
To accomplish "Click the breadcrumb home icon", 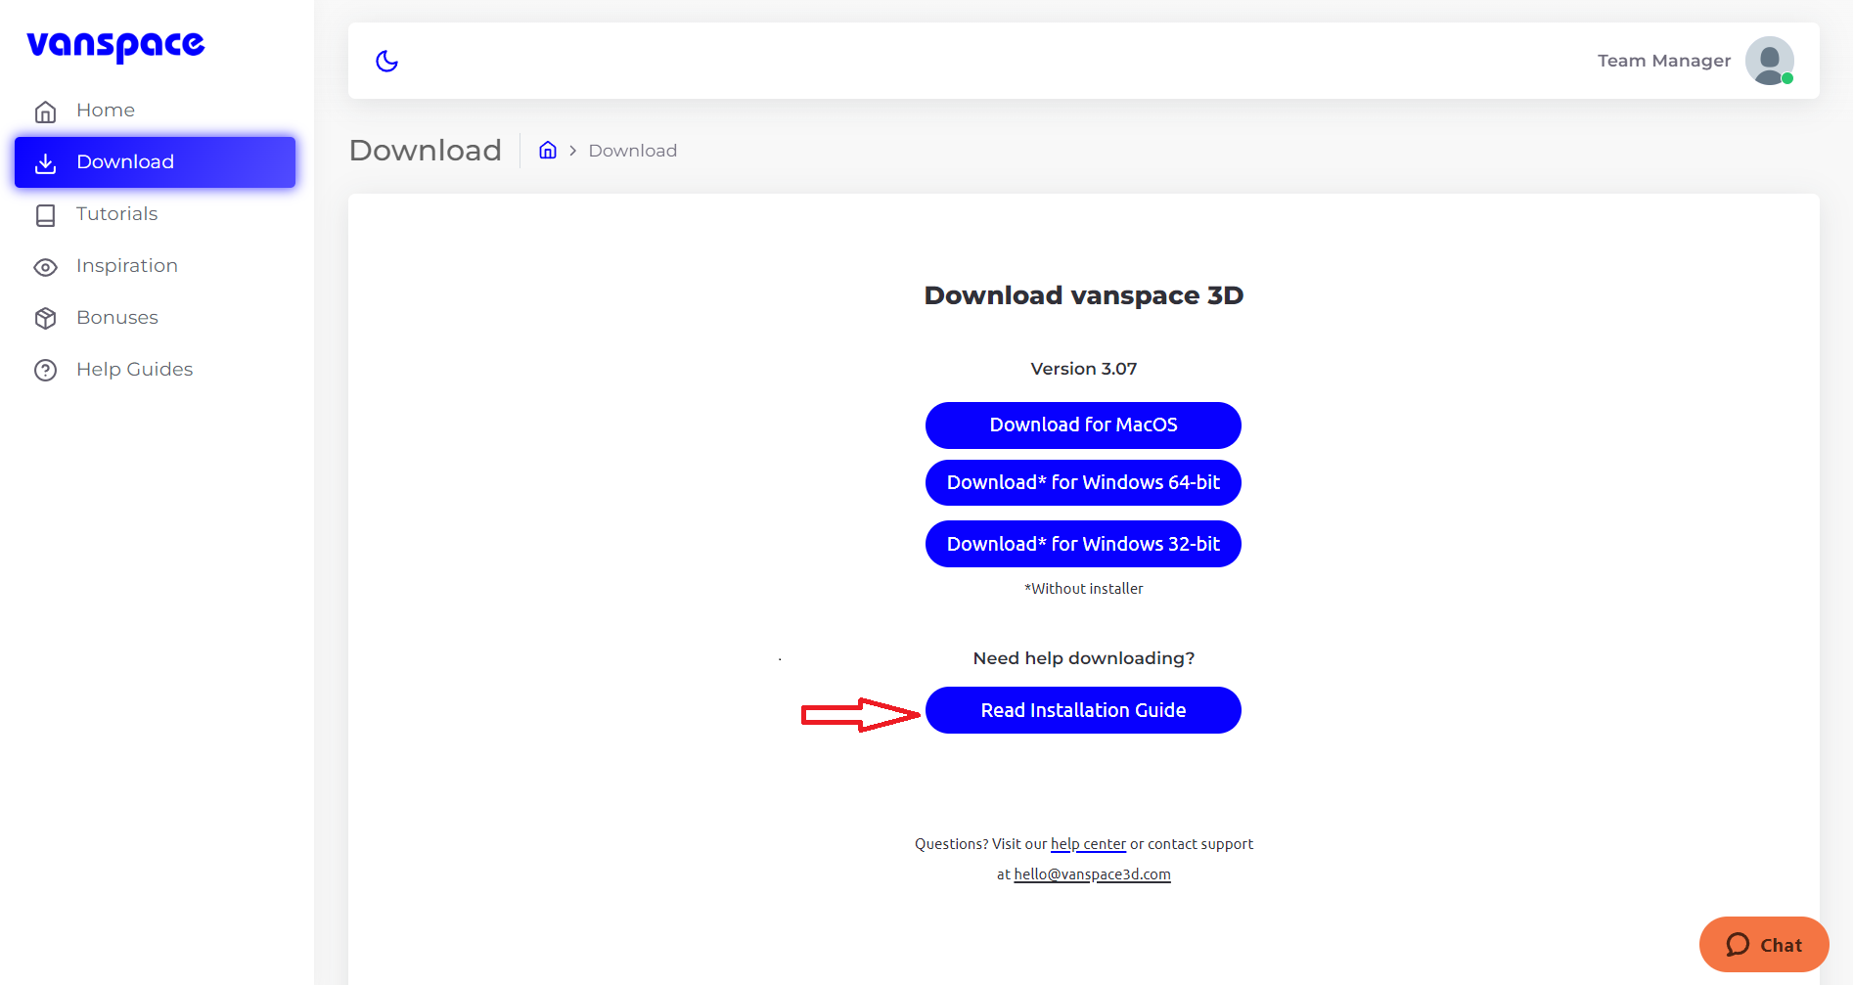I will 548,150.
